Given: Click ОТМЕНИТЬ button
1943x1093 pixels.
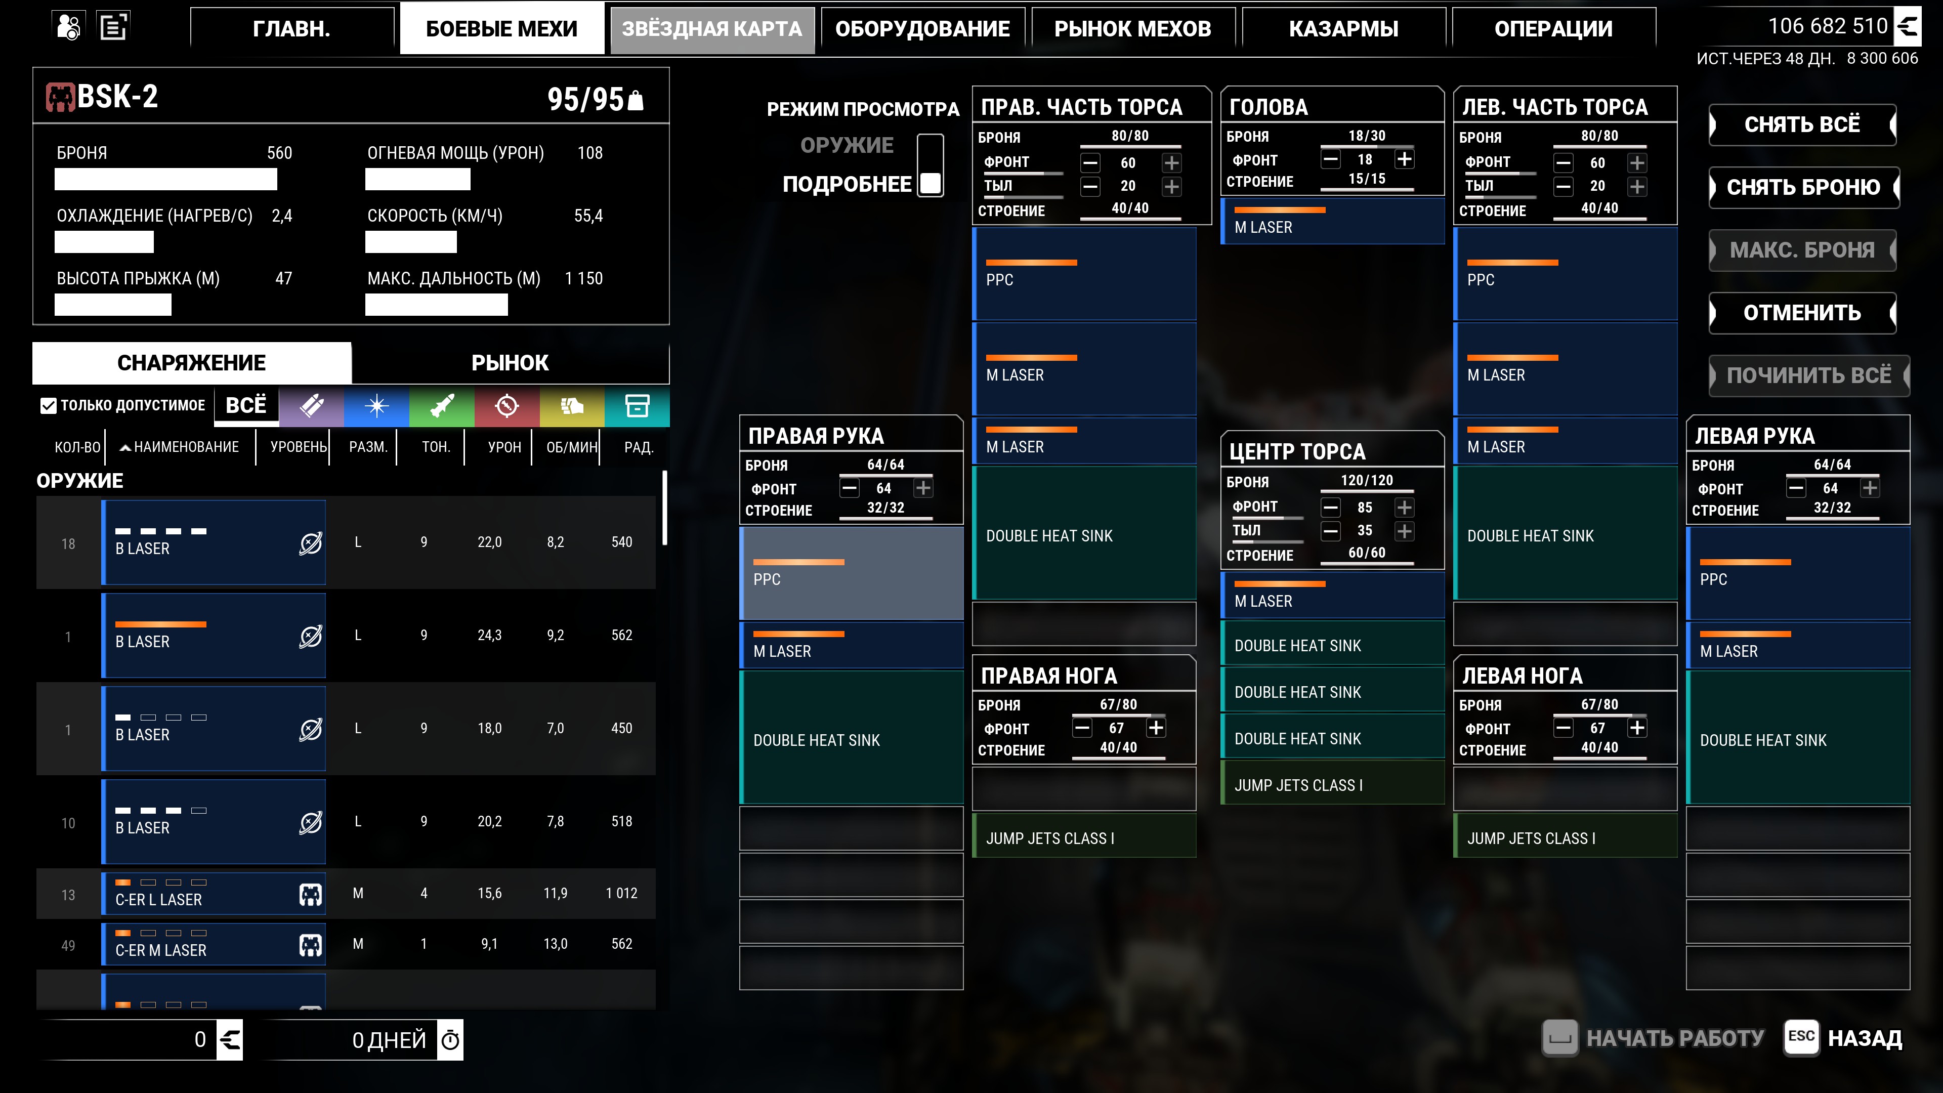Looking at the screenshot, I should click(1802, 312).
